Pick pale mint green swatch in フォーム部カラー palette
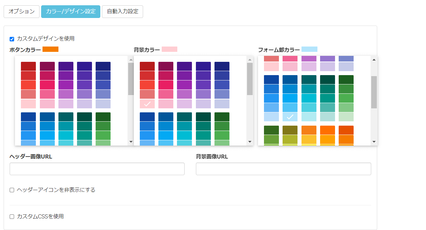Image resolution: width=426 pixels, height=230 pixels. pos(346,117)
